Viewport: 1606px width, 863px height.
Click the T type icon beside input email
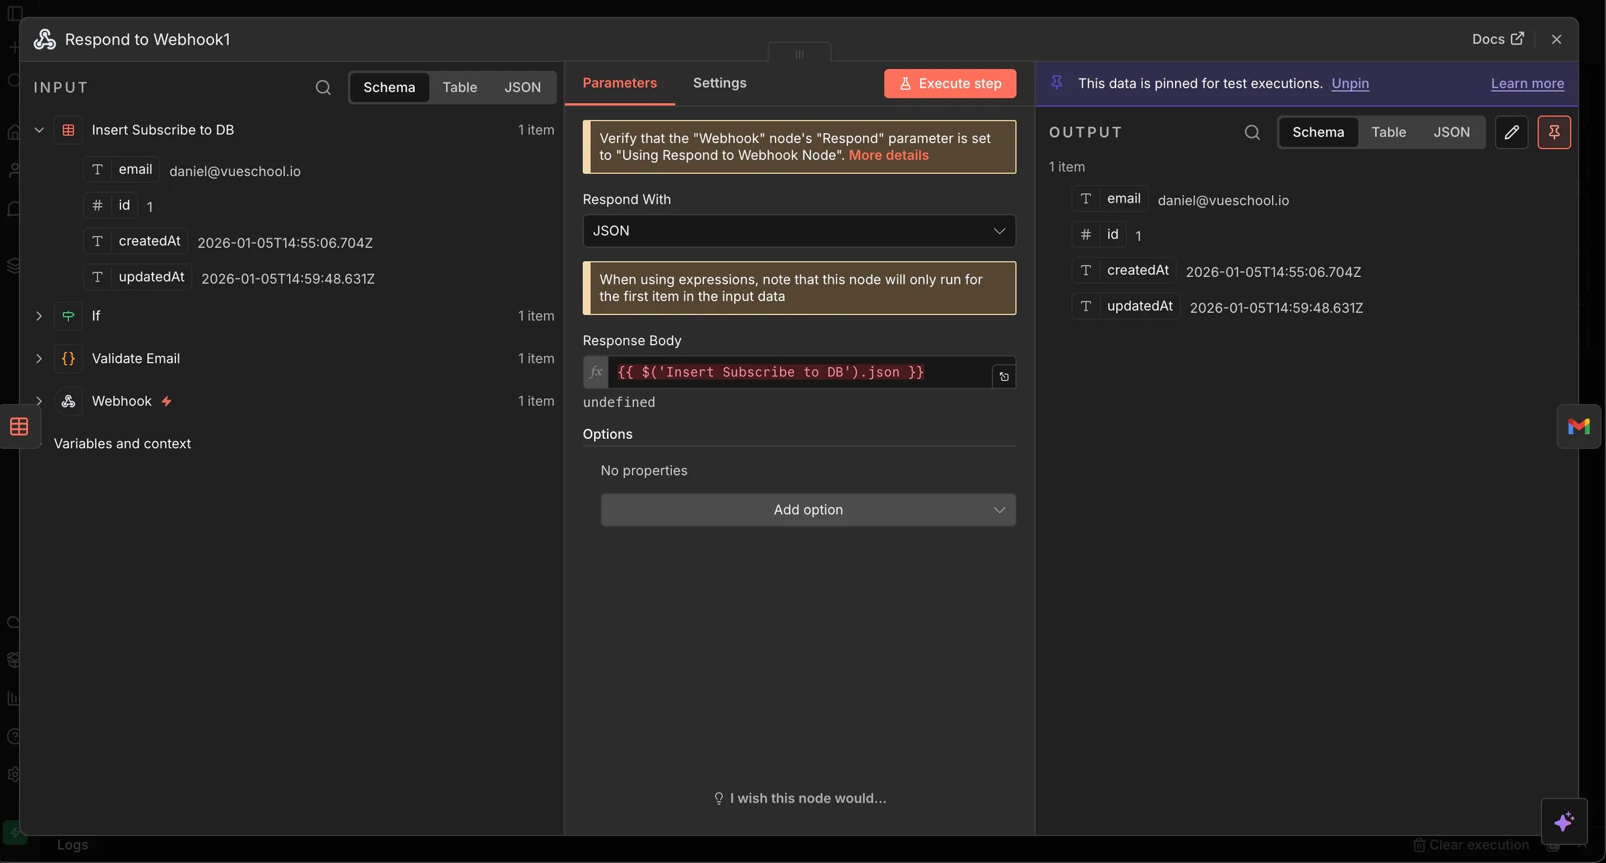[97, 169]
